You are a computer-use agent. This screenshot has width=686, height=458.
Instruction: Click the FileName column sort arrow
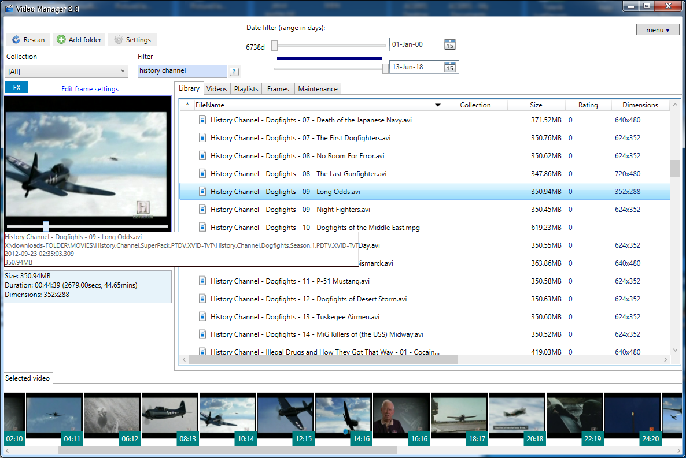click(438, 105)
